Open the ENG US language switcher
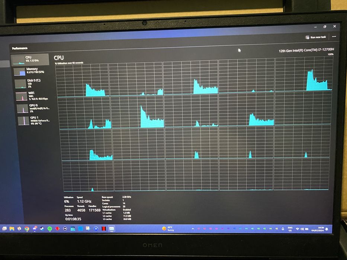 (x=290, y=229)
